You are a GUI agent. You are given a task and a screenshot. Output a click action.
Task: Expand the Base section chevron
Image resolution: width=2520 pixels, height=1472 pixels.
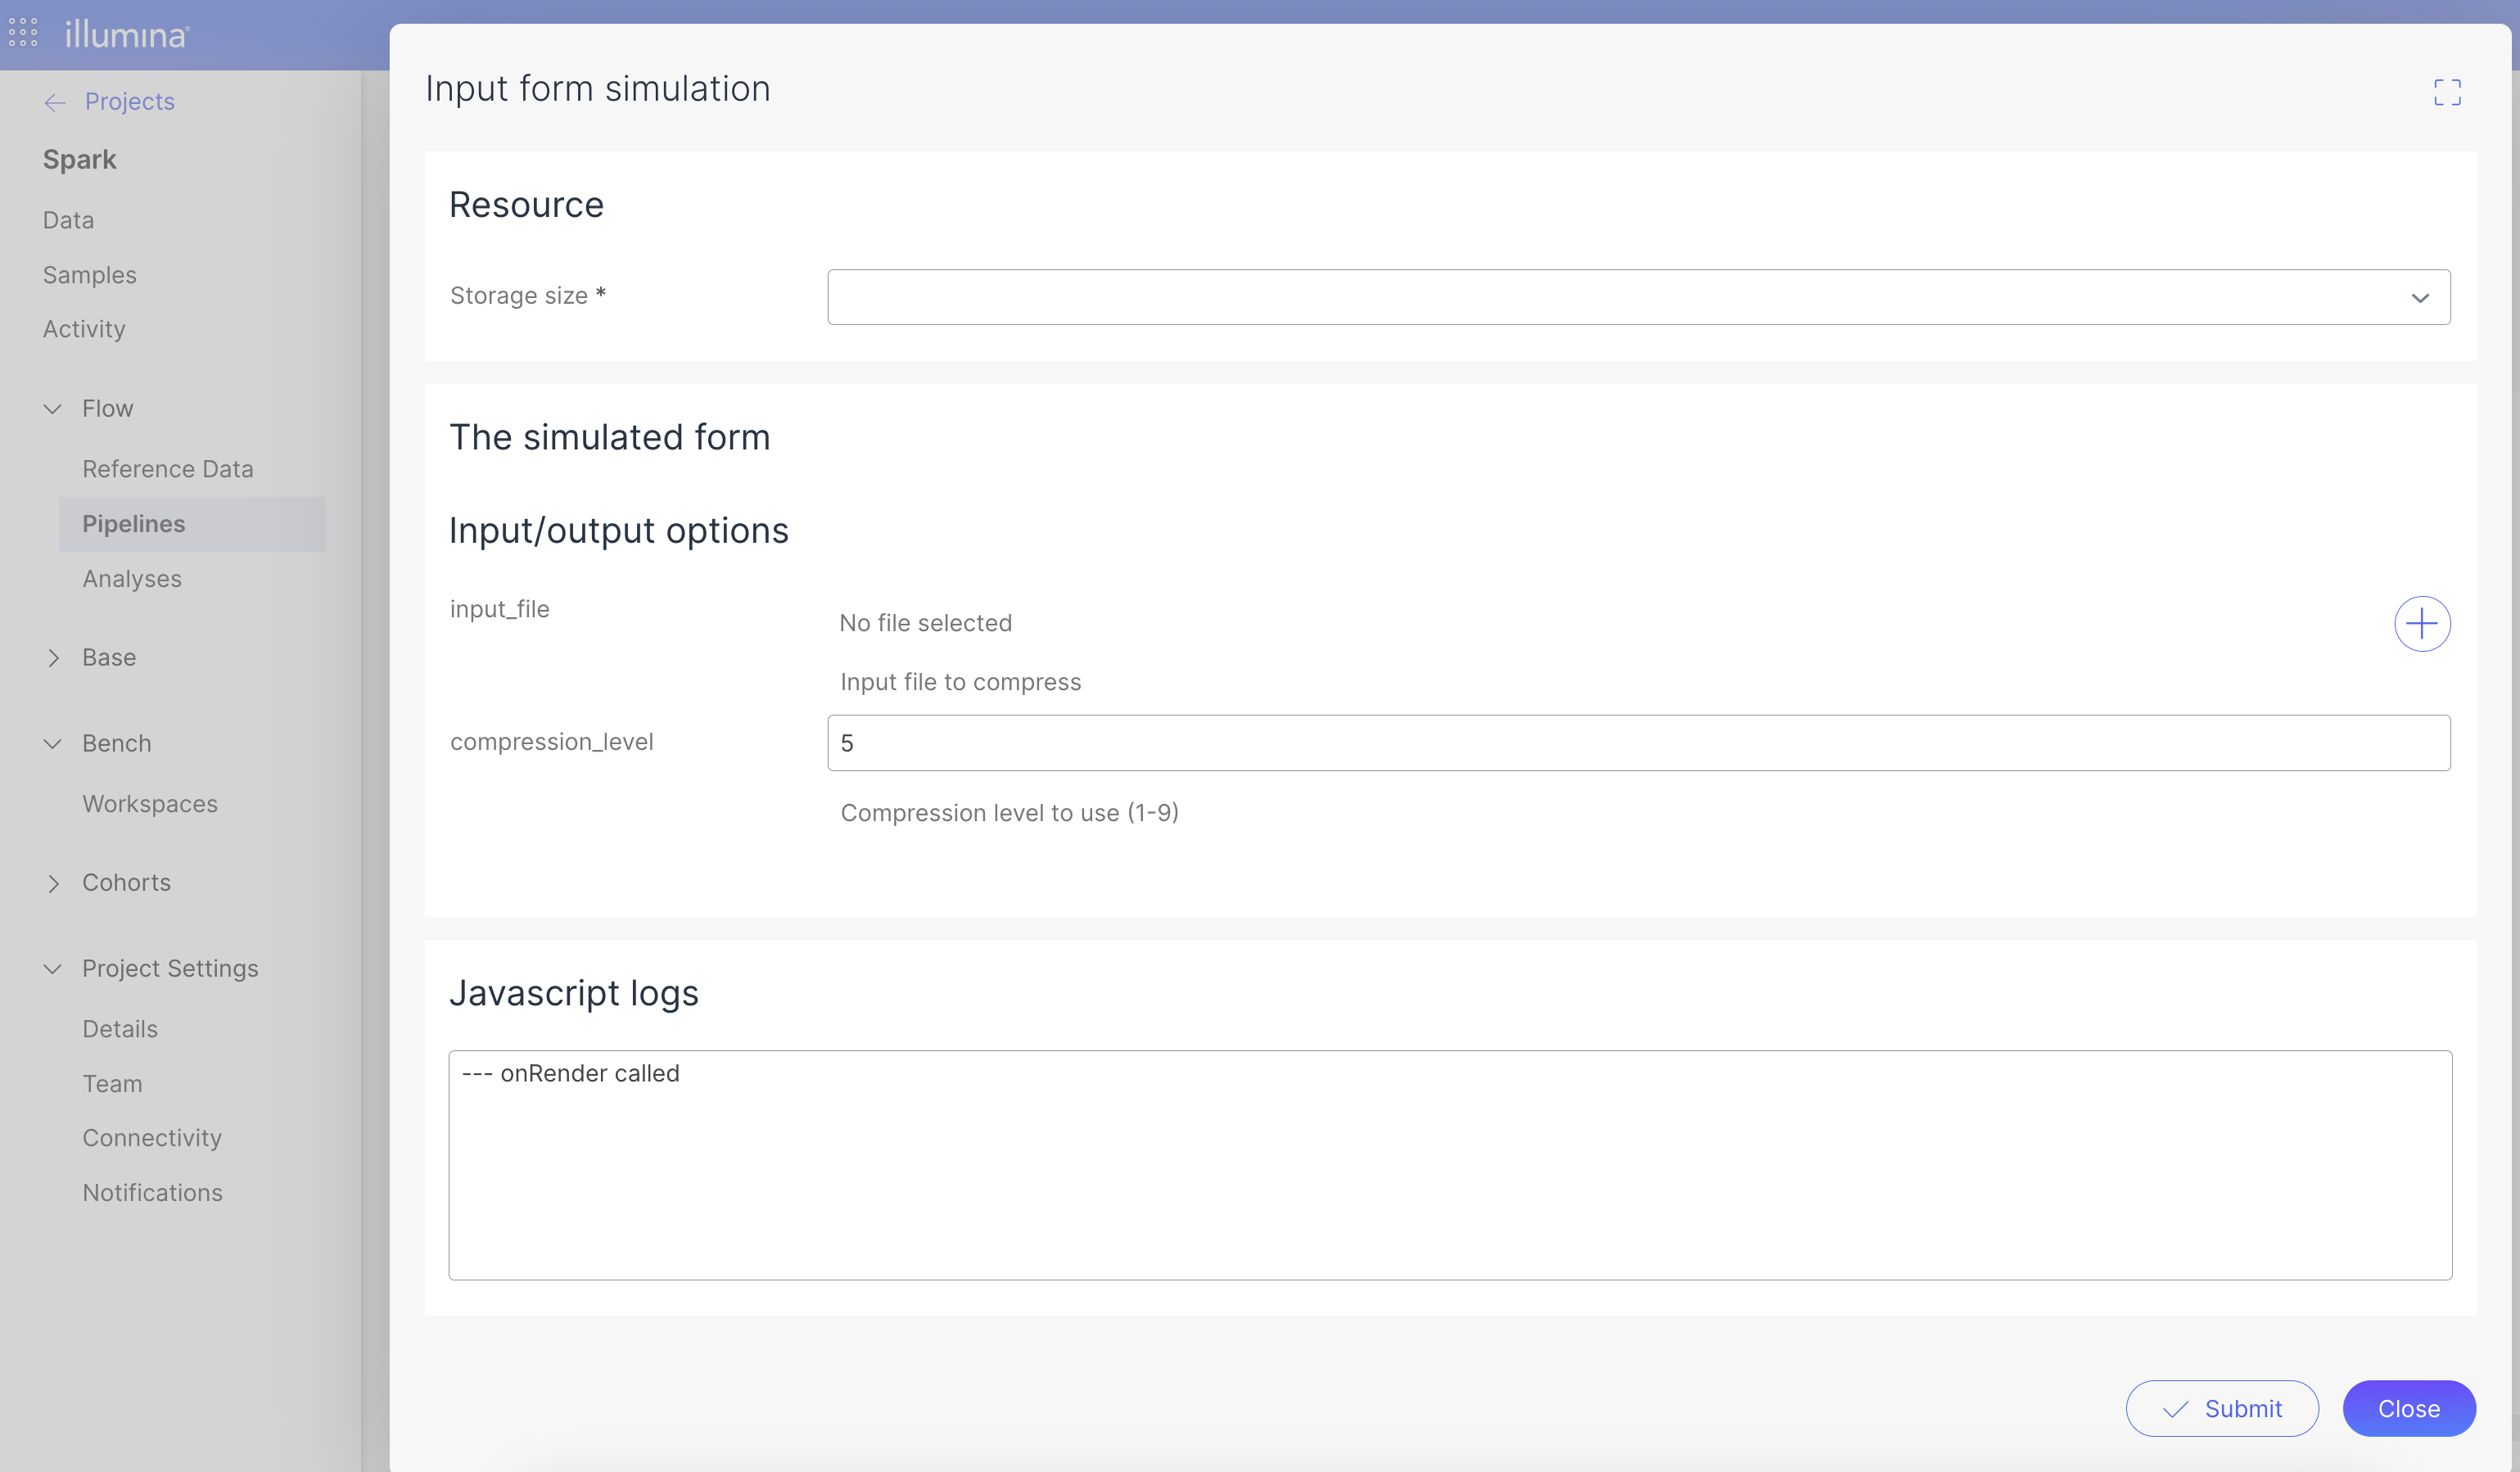pyautogui.click(x=53, y=658)
